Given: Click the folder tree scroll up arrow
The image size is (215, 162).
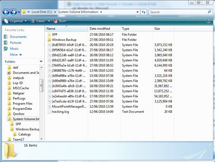Looking at the screenshot, I should point(41,67).
